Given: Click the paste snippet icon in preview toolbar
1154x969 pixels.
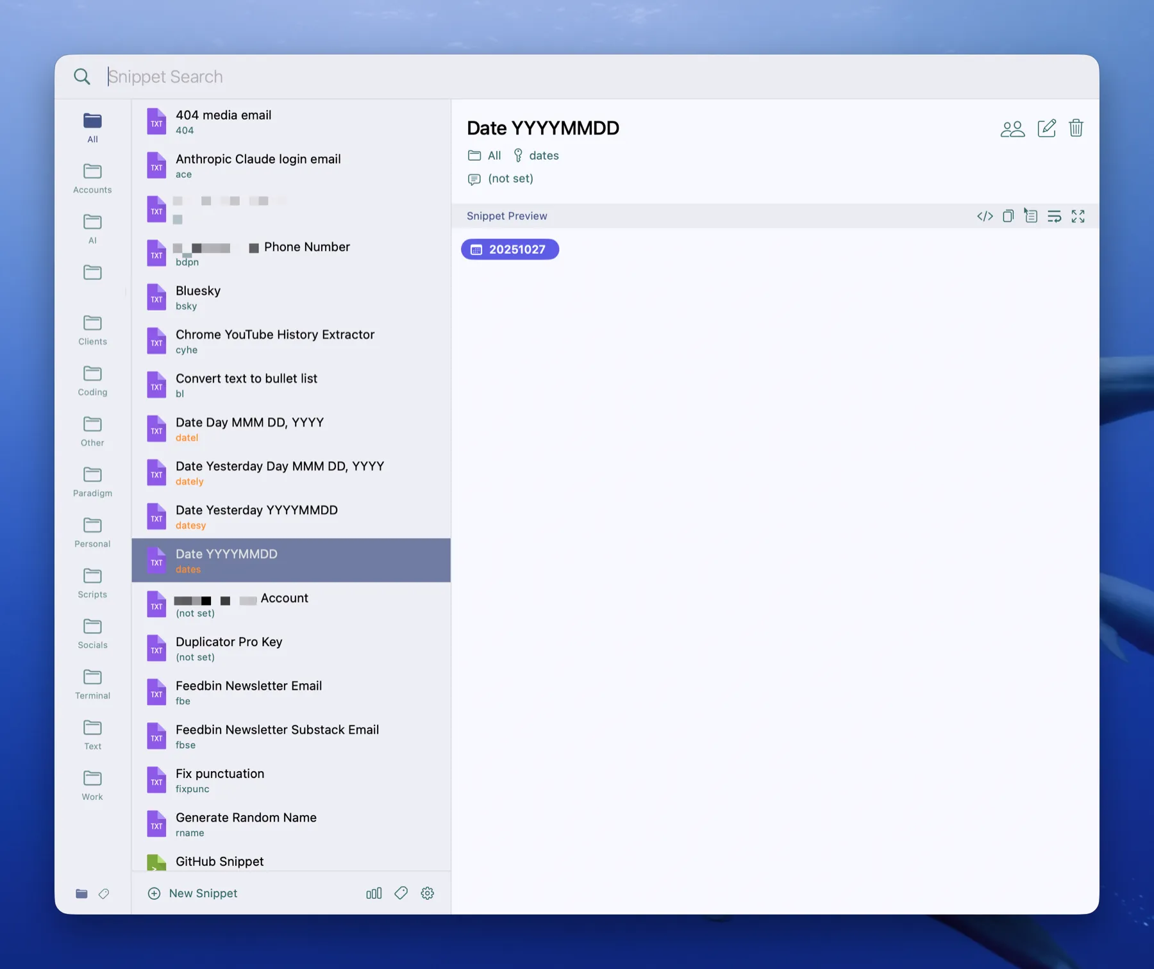Looking at the screenshot, I should tap(1031, 216).
